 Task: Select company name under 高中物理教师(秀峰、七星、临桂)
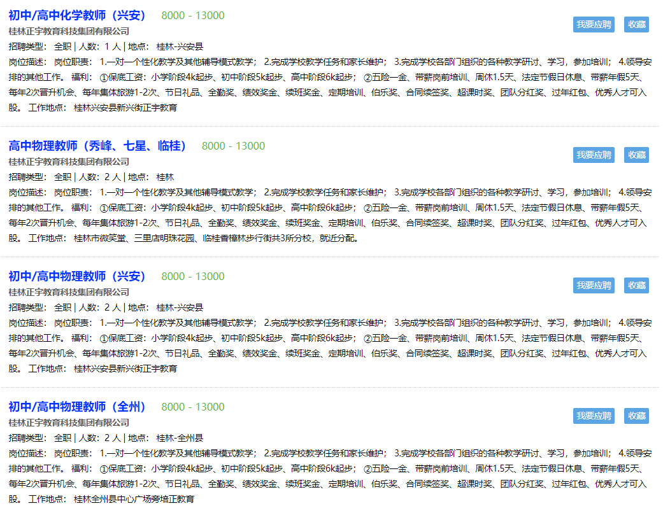tap(69, 162)
